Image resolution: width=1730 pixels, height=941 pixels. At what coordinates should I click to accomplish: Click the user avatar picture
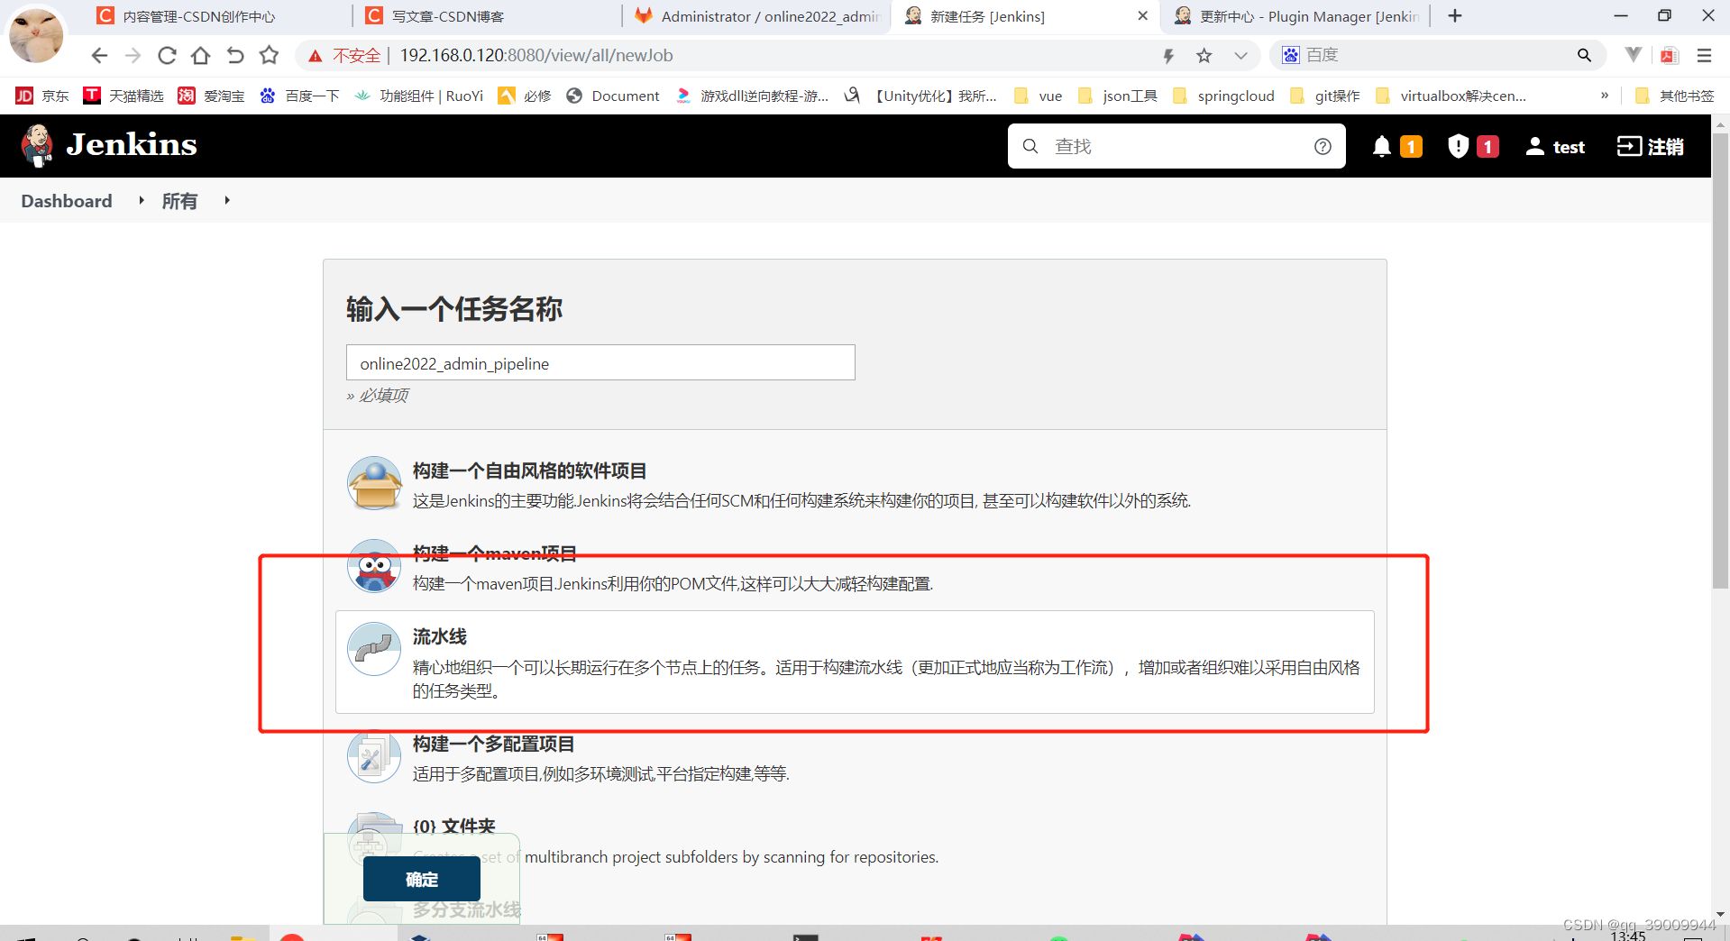36,35
